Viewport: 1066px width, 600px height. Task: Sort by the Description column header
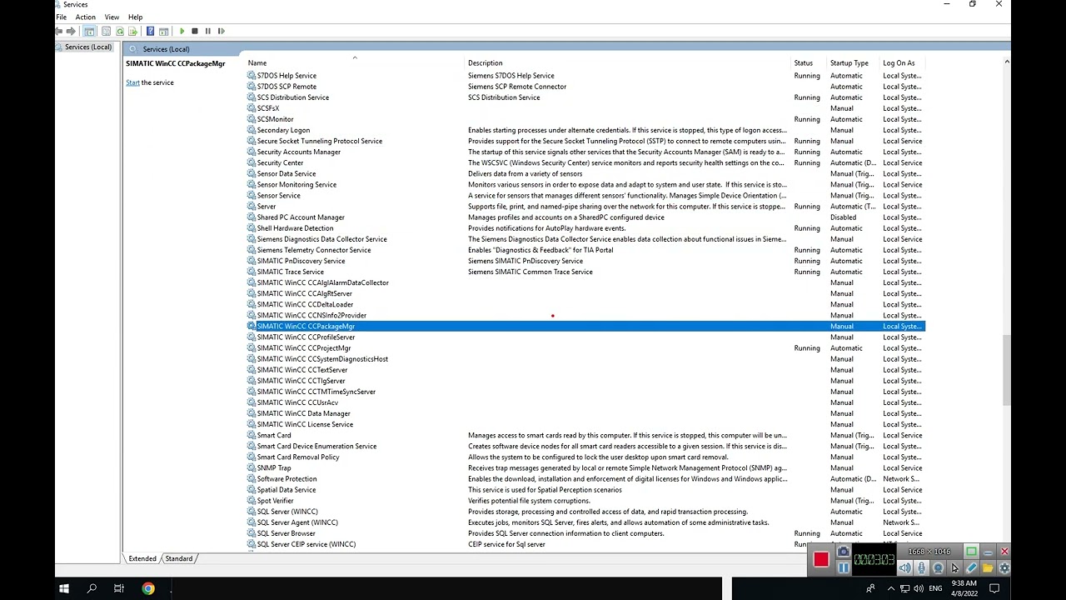[629, 62]
